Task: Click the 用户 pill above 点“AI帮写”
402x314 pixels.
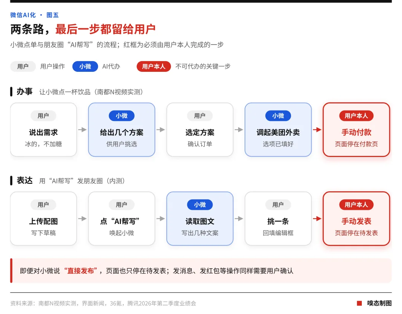Action: click(x=121, y=205)
